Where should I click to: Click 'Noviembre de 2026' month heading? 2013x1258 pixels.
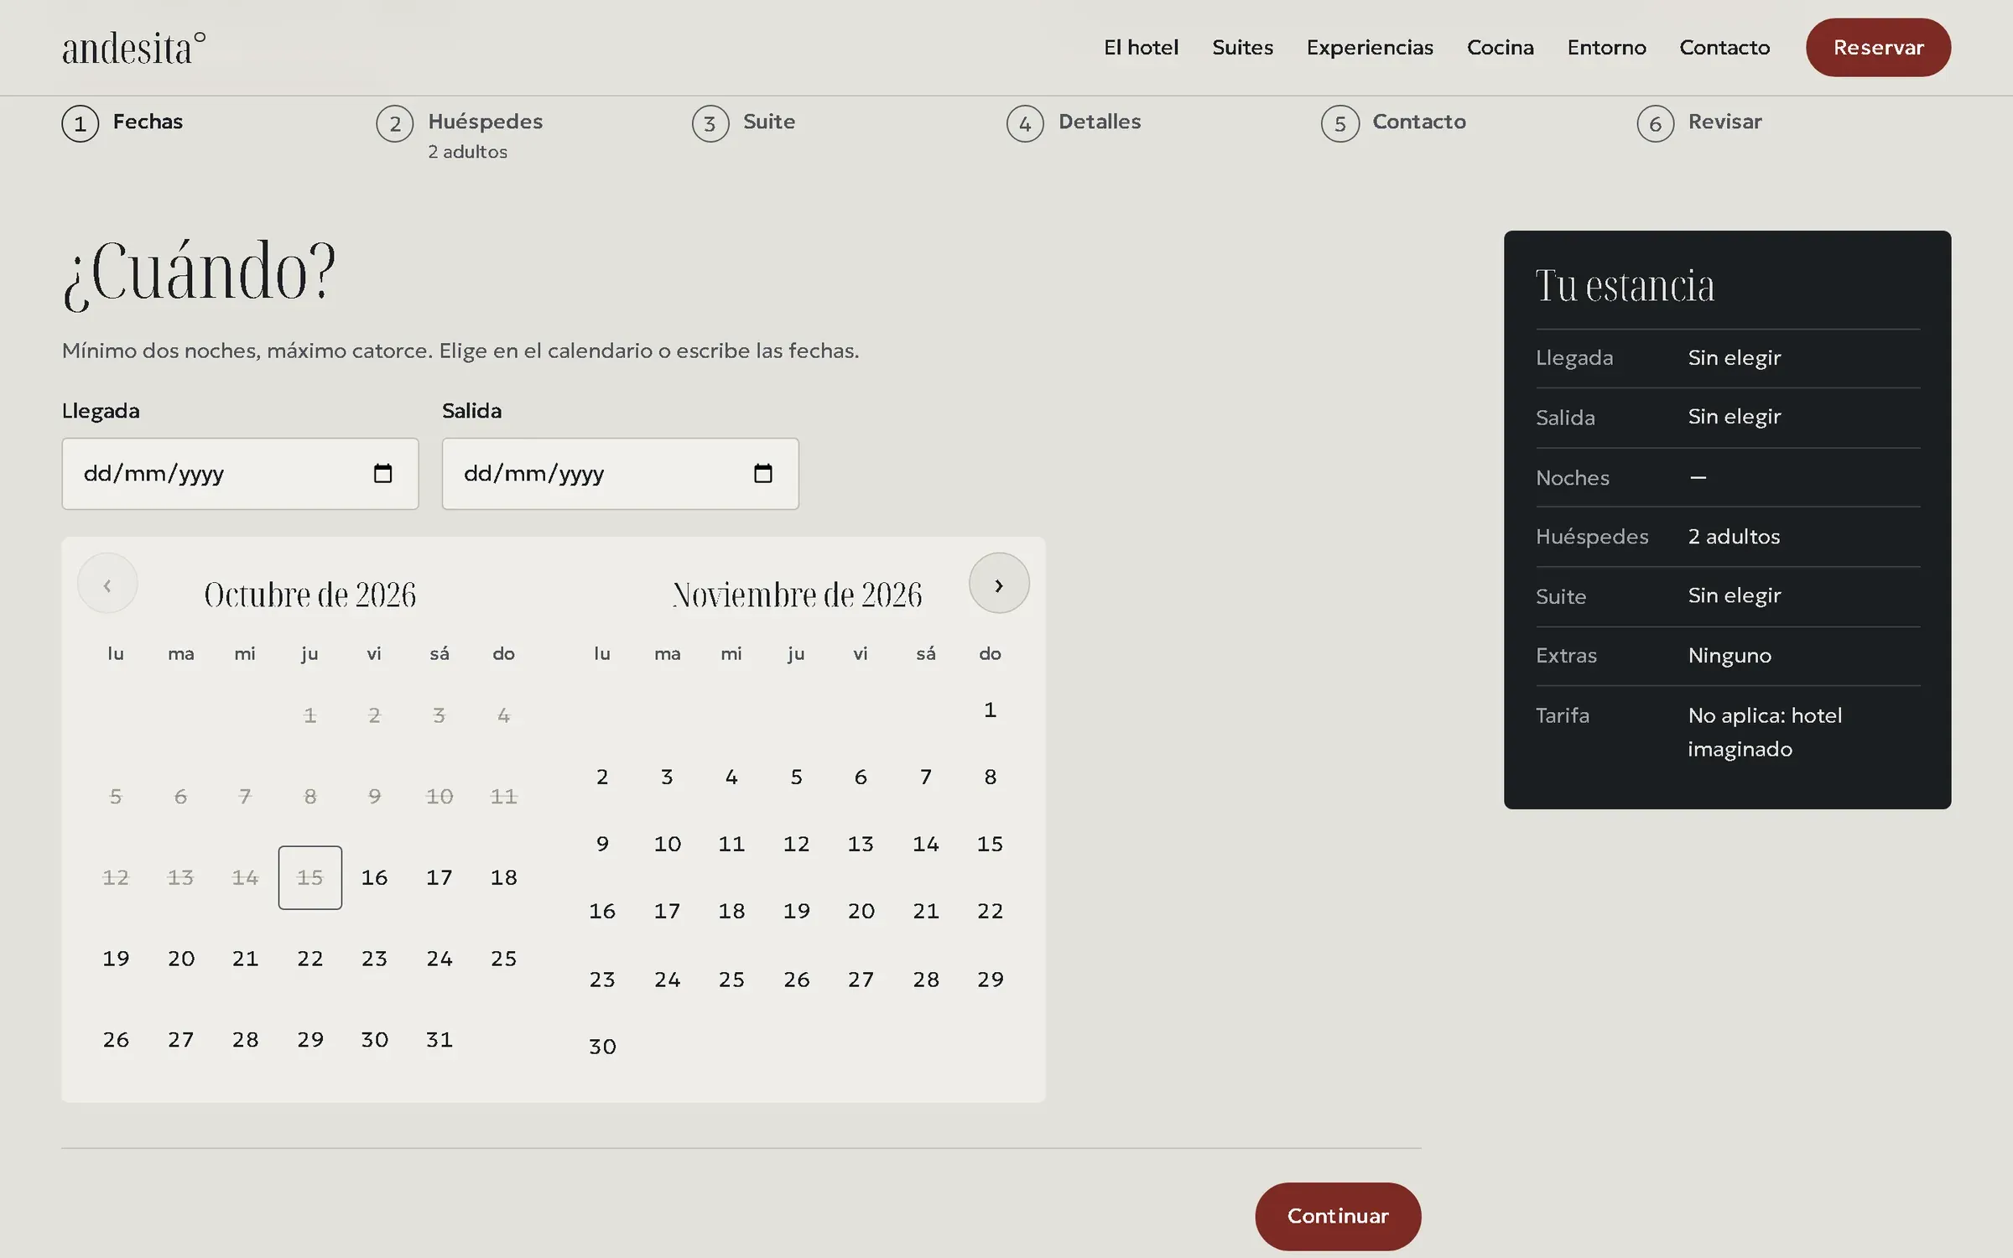coord(797,595)
